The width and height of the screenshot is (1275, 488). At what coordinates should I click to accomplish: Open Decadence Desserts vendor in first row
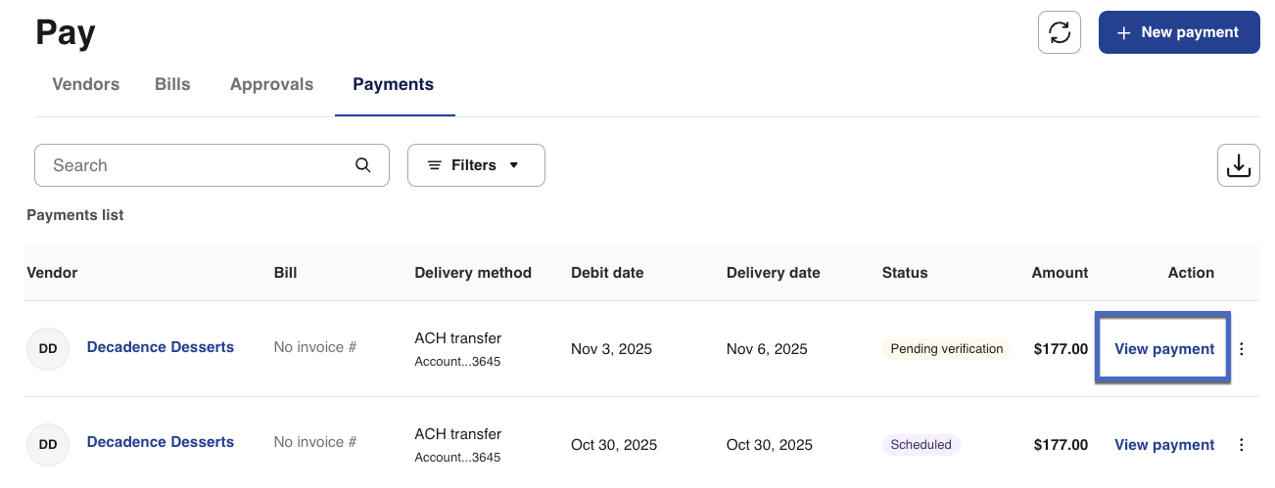click(161, 347)
